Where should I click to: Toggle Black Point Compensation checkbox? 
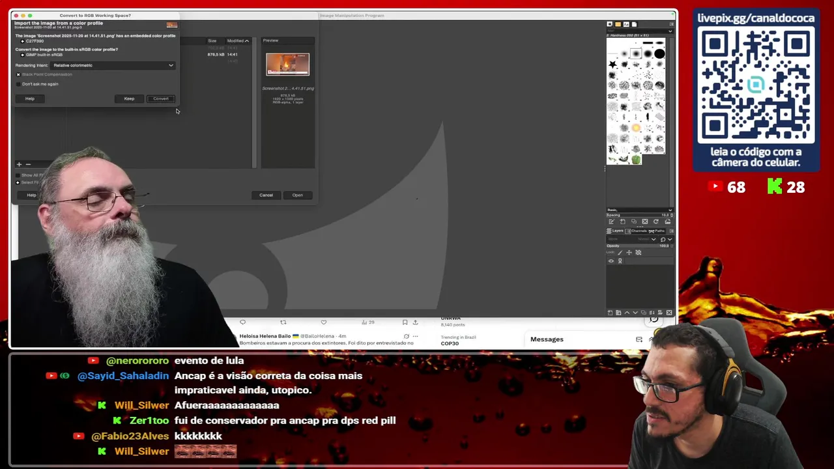pos(18,74)
